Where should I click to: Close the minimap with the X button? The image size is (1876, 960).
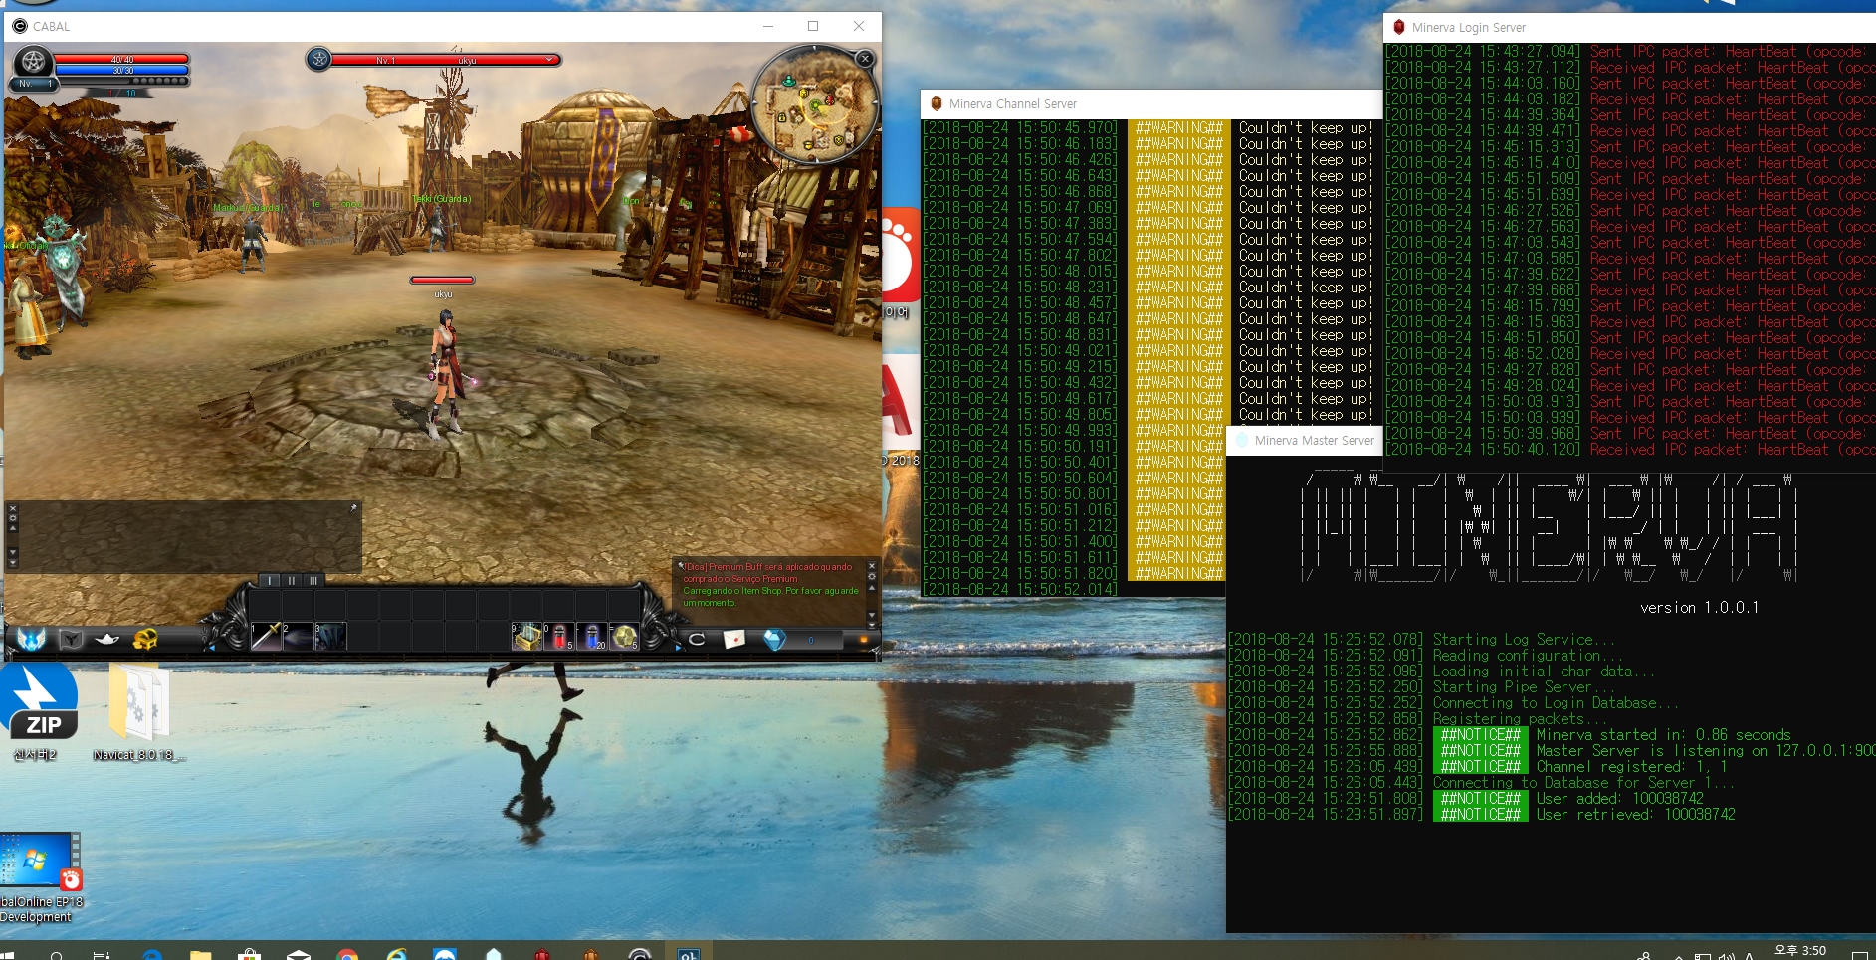coord(865,59)
